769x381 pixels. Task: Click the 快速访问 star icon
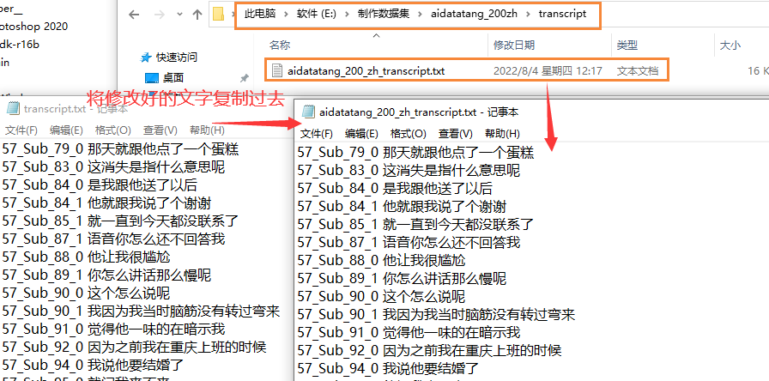tap(144, 57)
